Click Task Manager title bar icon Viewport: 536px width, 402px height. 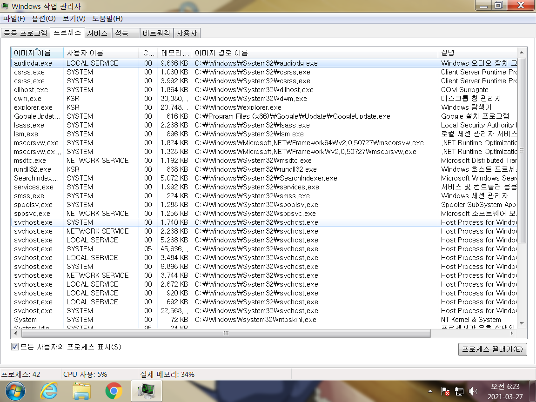(x=5, y=6)
